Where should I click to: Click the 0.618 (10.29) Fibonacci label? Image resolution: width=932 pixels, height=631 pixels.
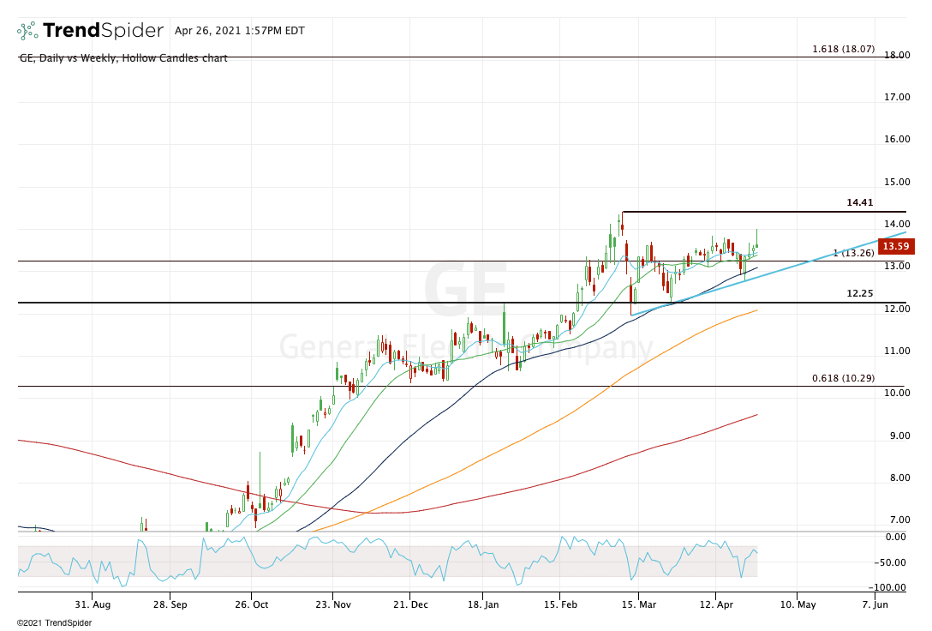[x=844, y=378]
